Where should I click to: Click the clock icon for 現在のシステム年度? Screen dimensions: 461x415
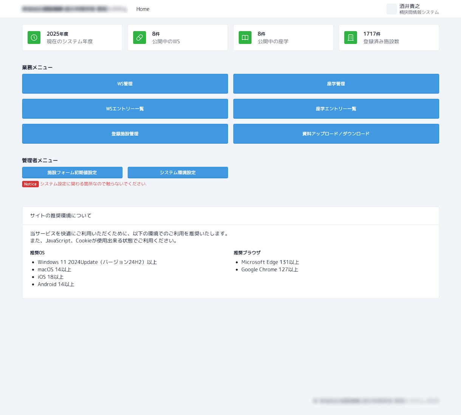(34, 37)
